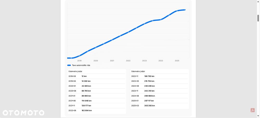The height and width of the screenshot is (118, 260).
Task: Select the 89 990 km reading
Action: (x=86, y=96)
